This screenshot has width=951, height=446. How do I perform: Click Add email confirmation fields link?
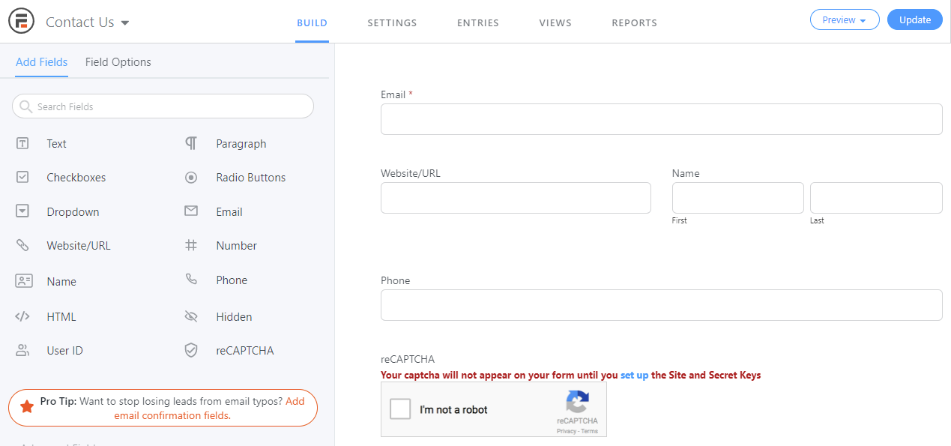point(209,409)
